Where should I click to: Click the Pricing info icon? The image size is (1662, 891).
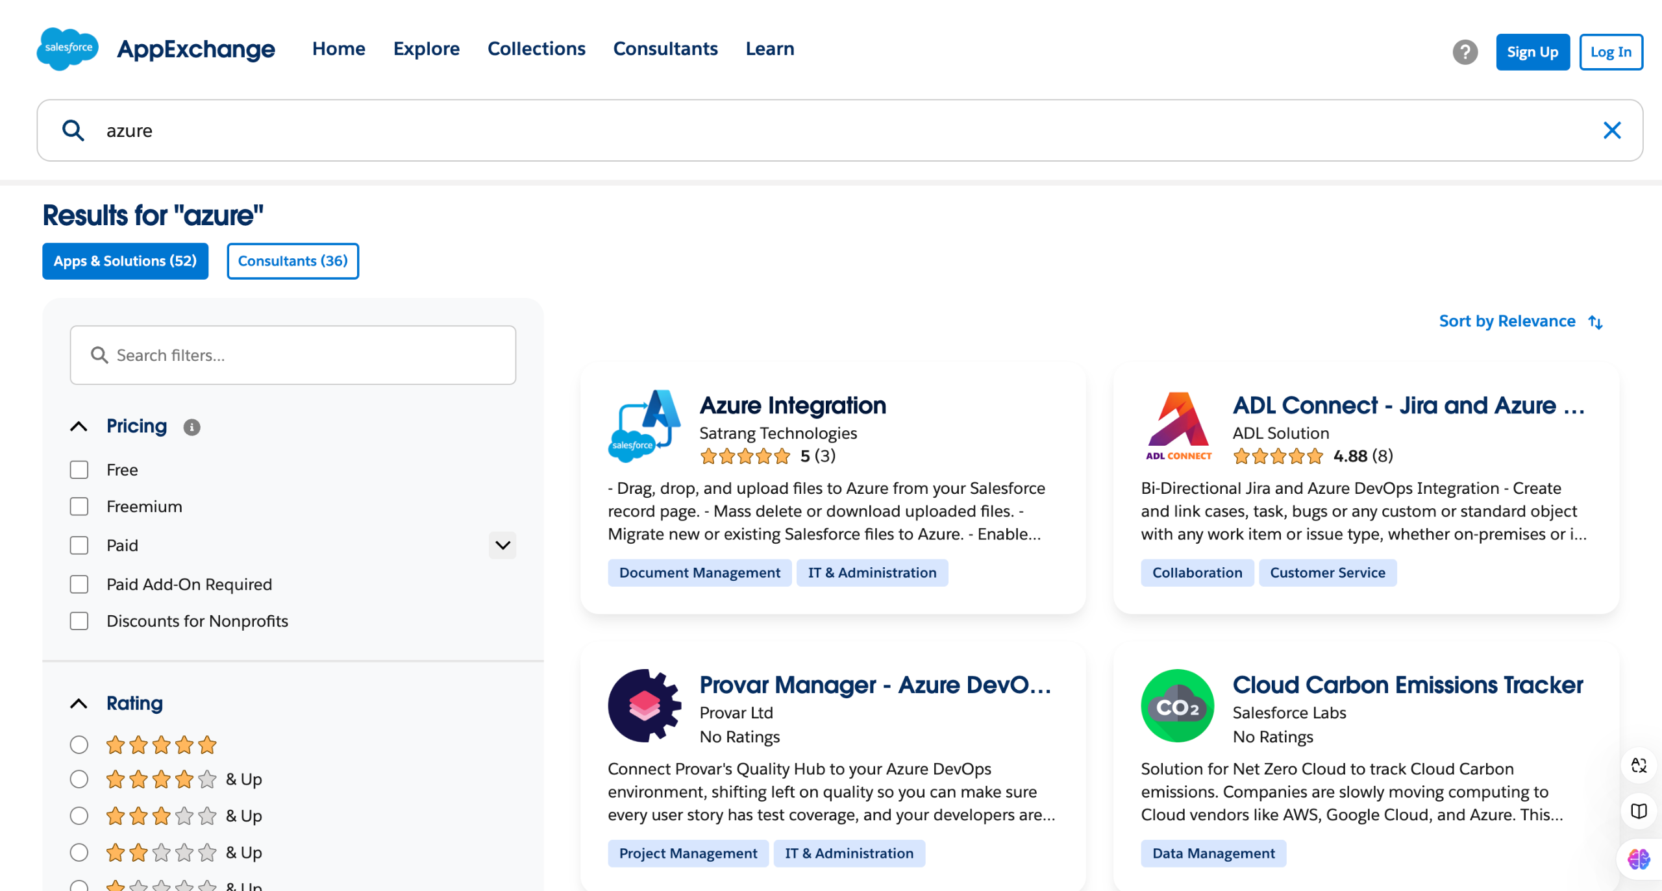tap(192, 427)
